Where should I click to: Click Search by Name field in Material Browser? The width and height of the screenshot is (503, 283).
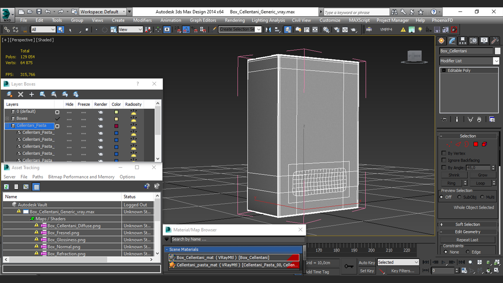pos(238,239)
